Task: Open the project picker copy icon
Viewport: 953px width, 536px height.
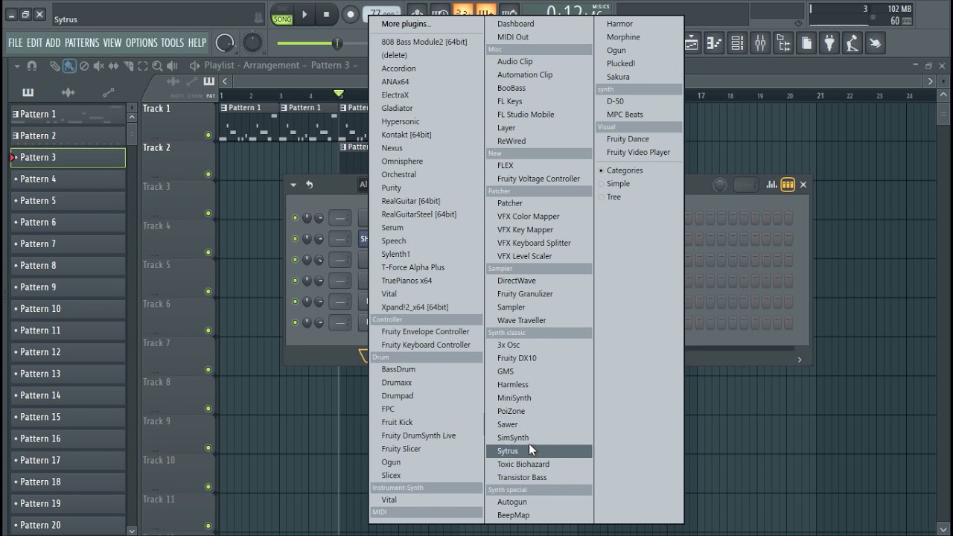Action: click(806, 43)
